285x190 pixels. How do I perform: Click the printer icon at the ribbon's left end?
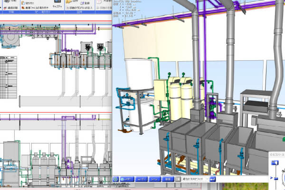(7, 1)
